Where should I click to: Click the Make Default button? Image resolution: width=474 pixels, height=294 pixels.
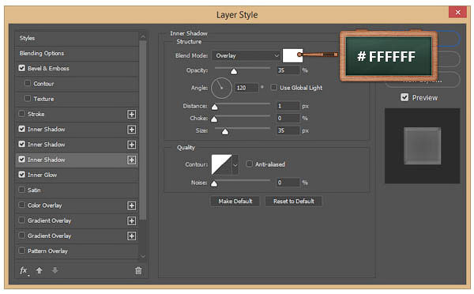click(235, 202)
